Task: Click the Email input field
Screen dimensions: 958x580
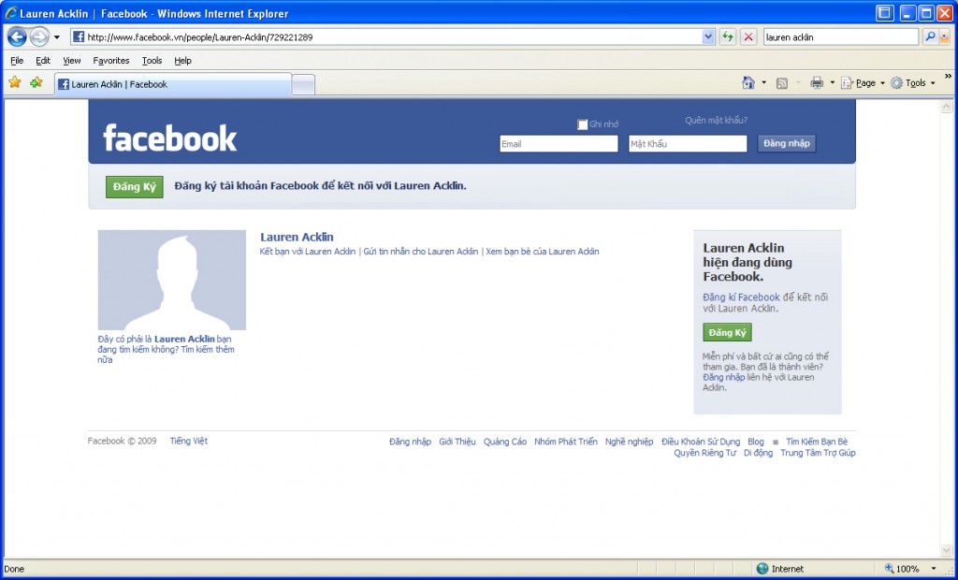Action: [x=559, y=144]
